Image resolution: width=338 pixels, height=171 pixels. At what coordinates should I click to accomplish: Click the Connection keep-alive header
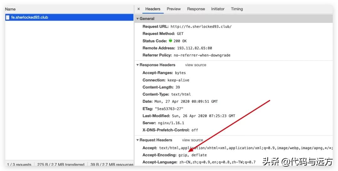(x=166, y=80)
